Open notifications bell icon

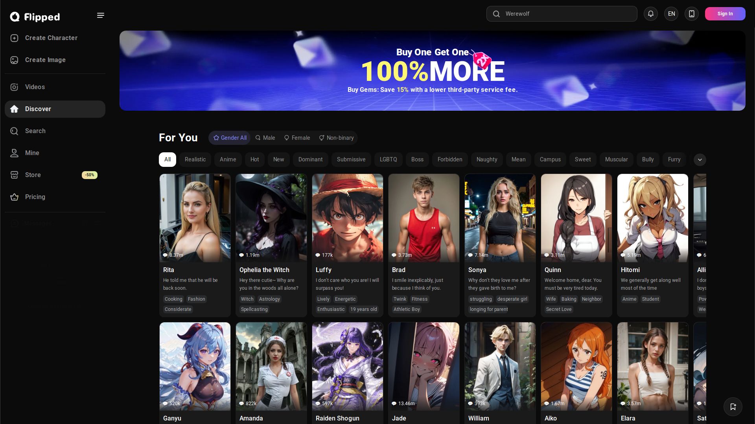click(650, 14)
